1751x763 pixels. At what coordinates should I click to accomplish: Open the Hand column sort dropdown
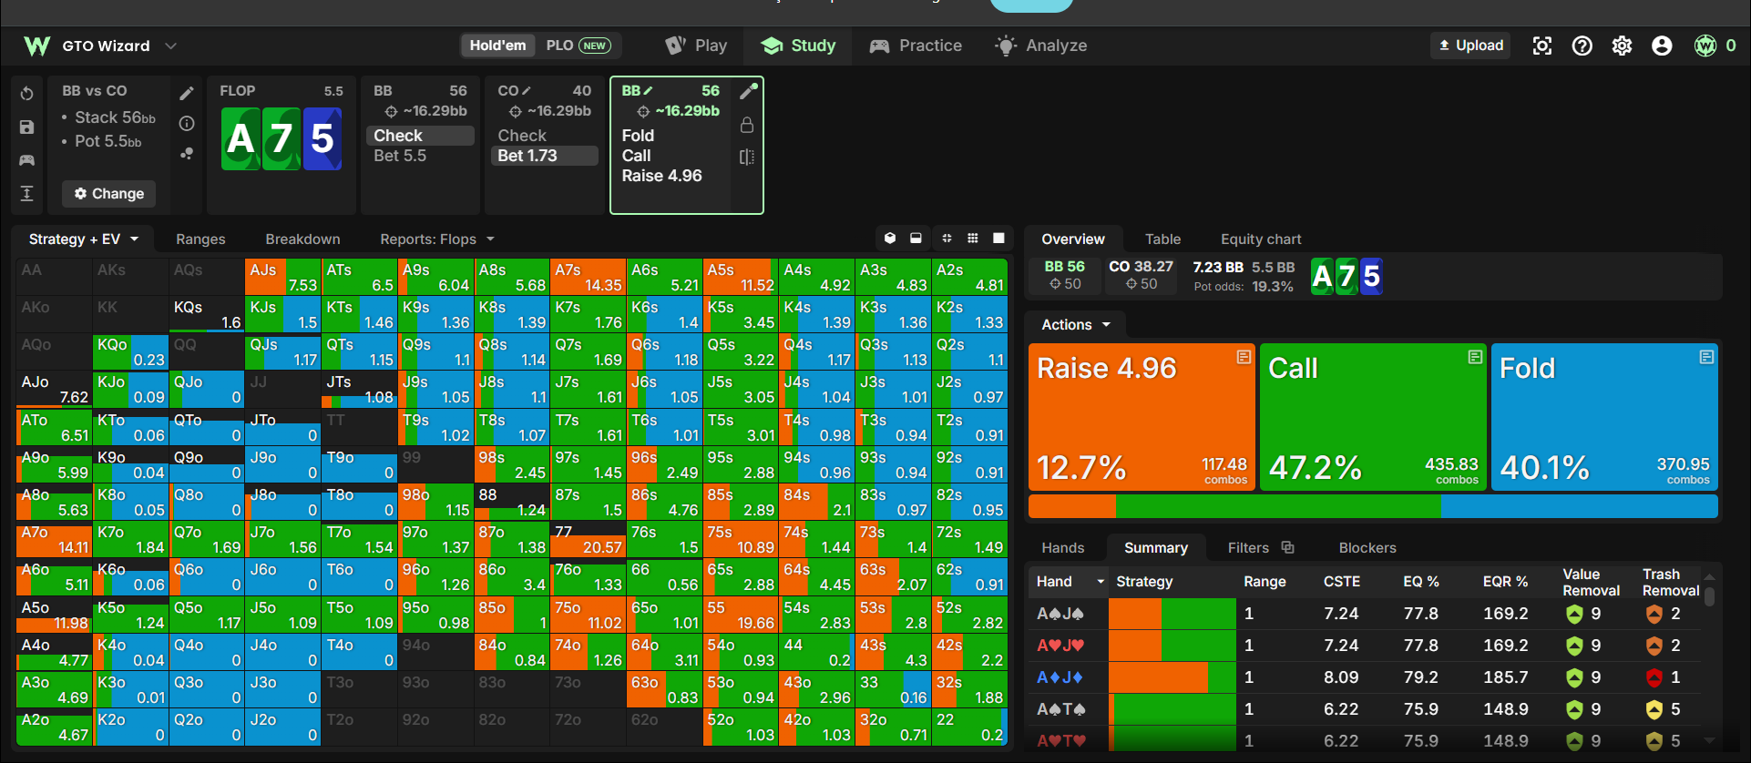[1101, 581]
